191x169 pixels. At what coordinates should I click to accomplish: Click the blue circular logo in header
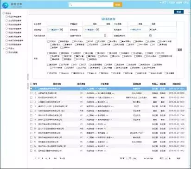tap(6, 6)
